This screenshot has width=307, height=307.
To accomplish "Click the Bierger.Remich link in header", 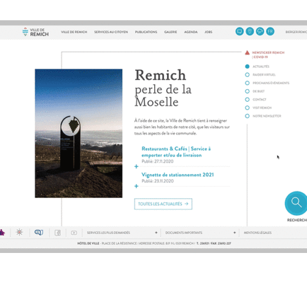I will (x=296, y=32).
